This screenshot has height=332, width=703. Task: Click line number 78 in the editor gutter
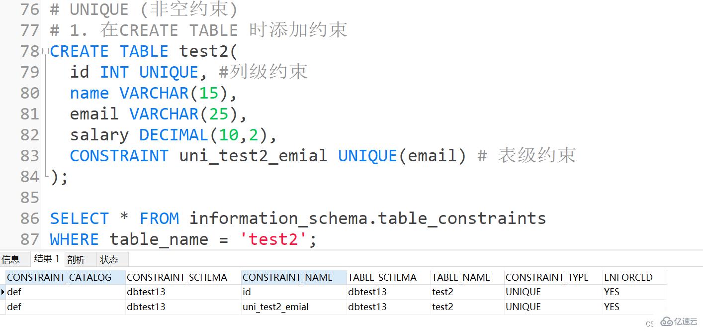[x=28, y=51]
